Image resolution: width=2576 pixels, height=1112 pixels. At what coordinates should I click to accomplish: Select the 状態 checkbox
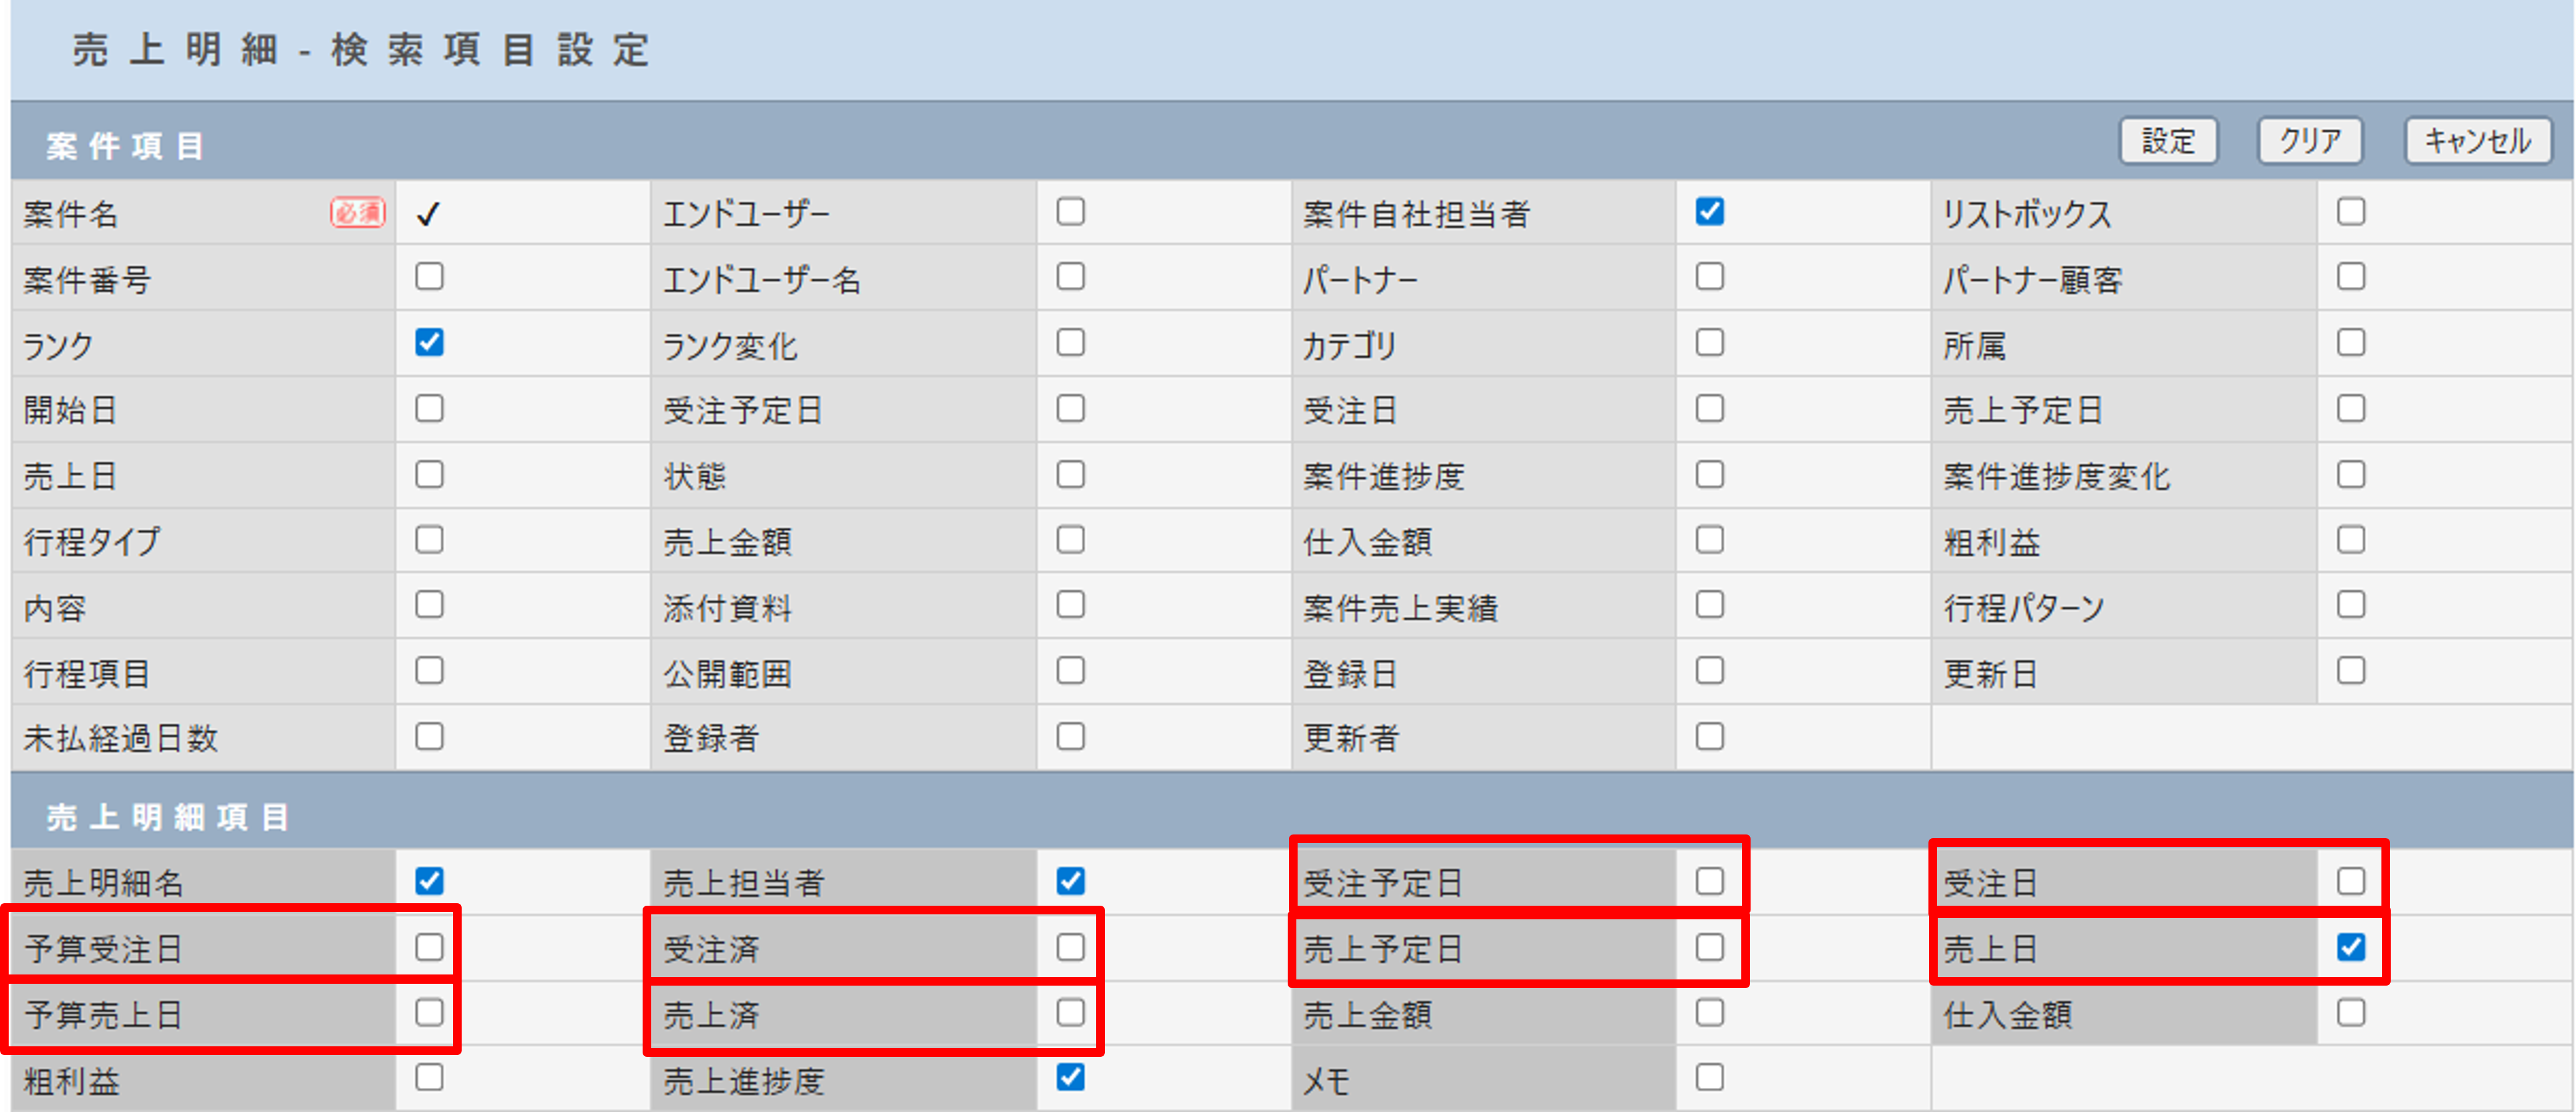point(1070,474)
